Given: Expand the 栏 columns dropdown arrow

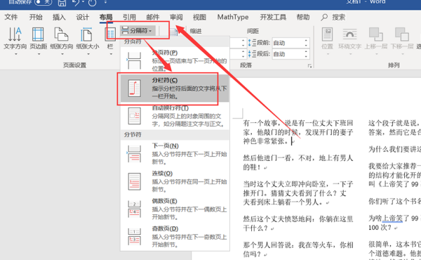Looking at the screenshot, I should (x=111, y=54).
